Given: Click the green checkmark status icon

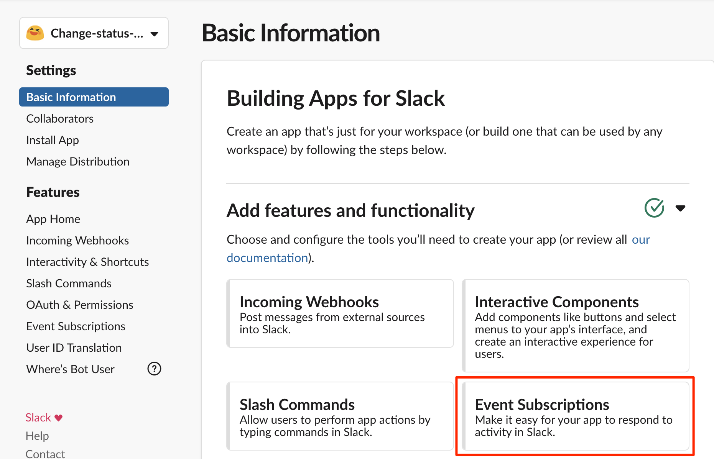Looking at the screenshot, I should [x=654, y=208].
